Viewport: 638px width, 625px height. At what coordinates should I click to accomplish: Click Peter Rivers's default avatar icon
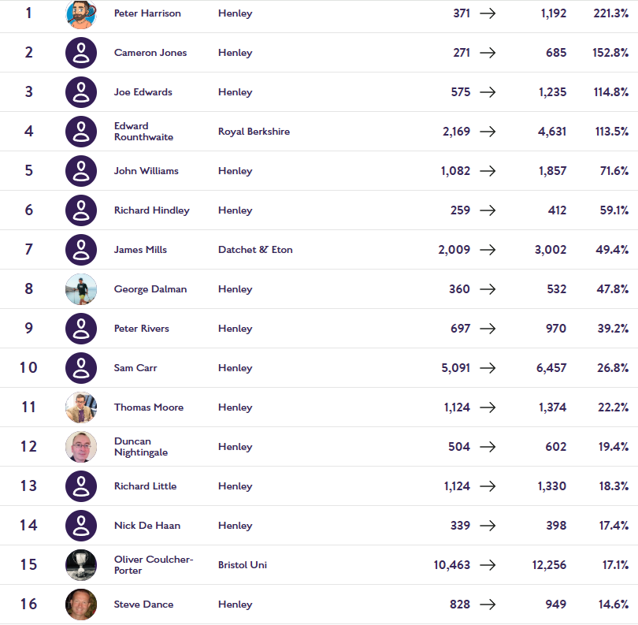81,329
